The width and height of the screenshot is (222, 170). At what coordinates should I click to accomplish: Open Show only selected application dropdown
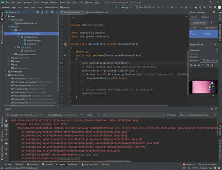tap(198, 115)
